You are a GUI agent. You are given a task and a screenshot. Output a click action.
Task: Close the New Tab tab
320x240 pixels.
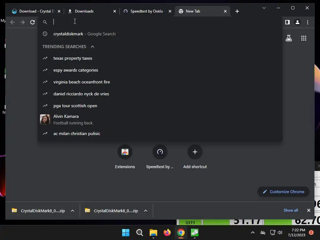225,11
